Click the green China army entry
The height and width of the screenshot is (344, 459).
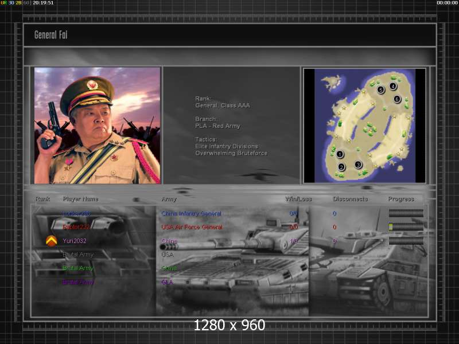169,268
